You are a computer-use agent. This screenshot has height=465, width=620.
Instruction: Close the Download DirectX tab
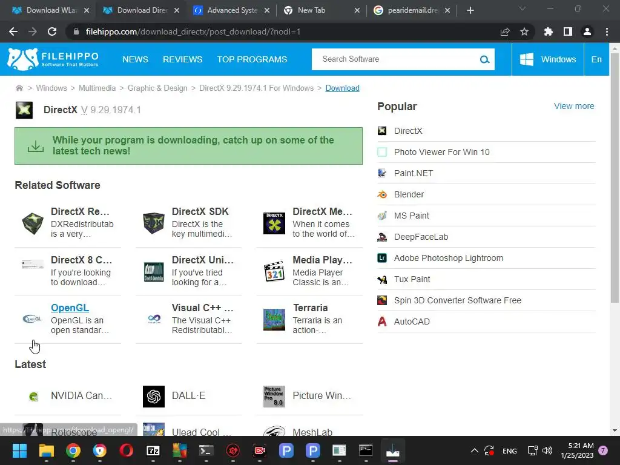pos(177,10)
